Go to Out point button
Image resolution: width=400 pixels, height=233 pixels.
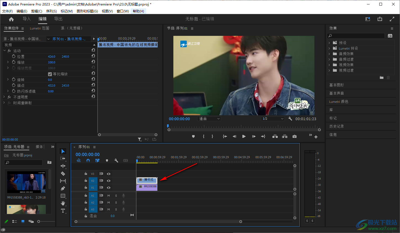(263, 136)
